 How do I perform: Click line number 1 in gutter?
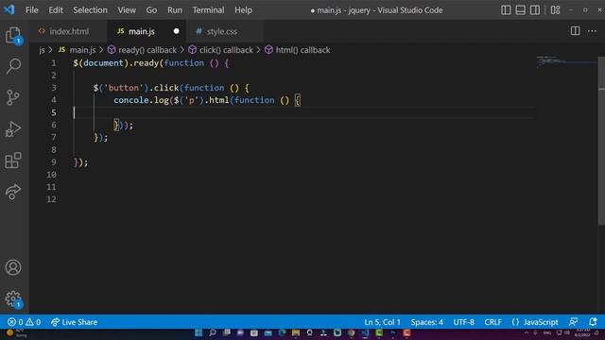[54, 63]
